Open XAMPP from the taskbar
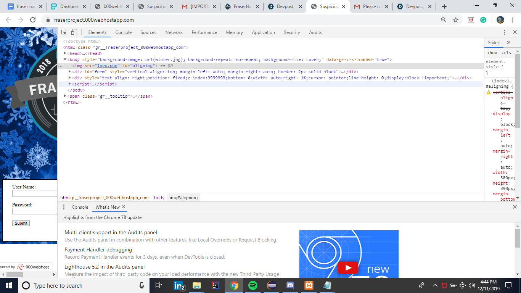 309,285
